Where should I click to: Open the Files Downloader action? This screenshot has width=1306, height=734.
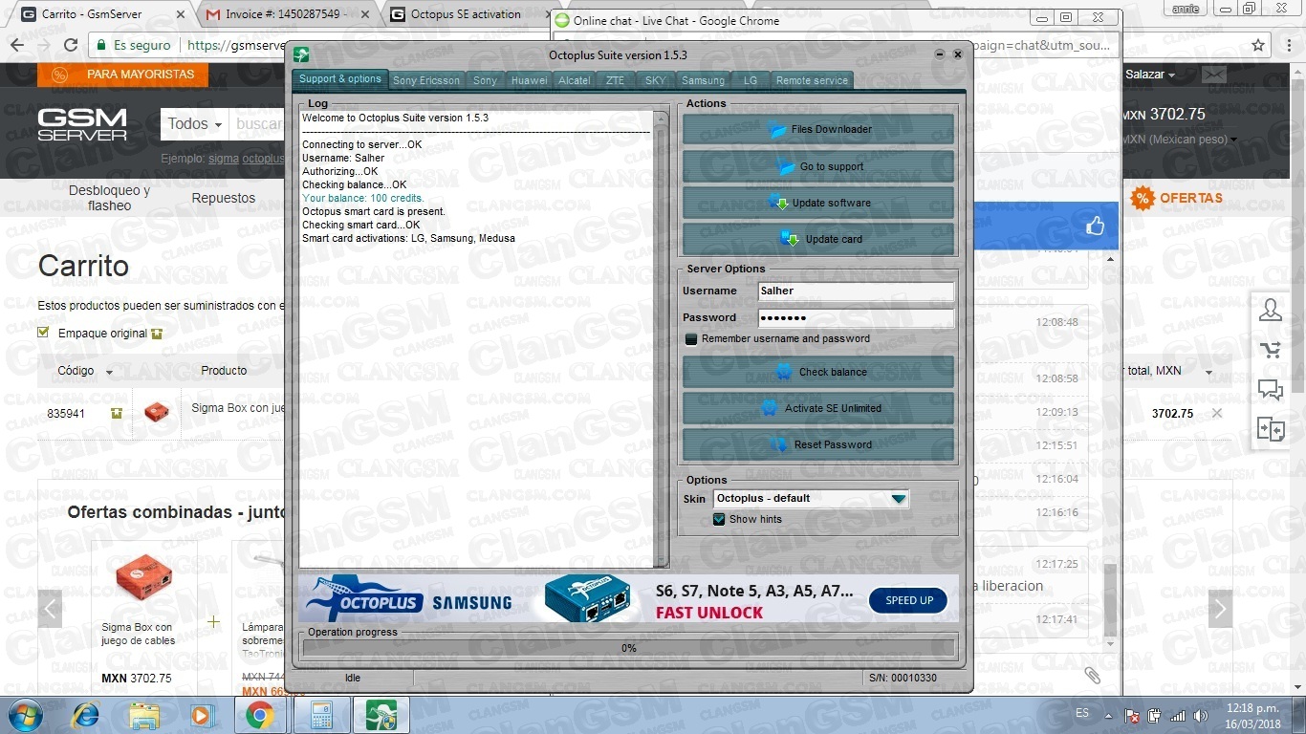818,129
